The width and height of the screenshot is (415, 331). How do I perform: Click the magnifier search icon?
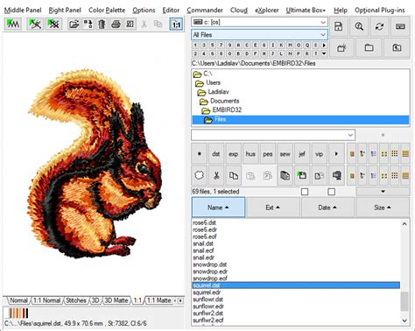[359, 26]
